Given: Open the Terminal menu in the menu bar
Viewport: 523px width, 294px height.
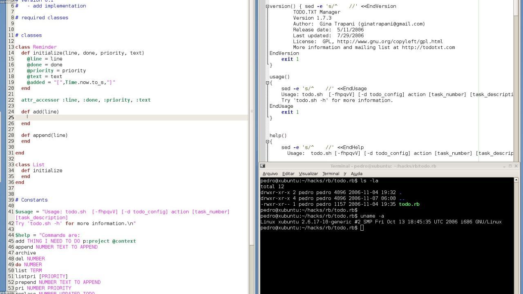Looking at the screenshot, I should tap(331, 174).
